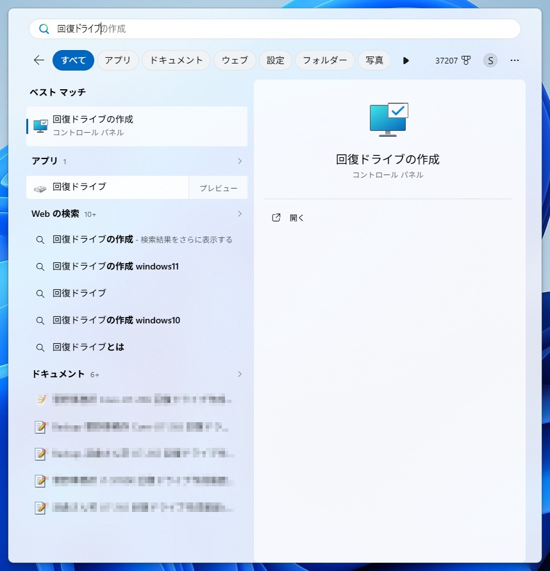Click the back arrow icon
This screenshot has width=550, height=571.
(x=39, y=60)
